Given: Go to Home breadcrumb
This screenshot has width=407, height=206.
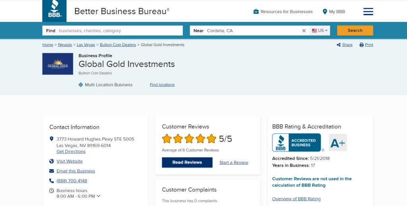Looking at the screenshot, I should [x=48, y=45].
